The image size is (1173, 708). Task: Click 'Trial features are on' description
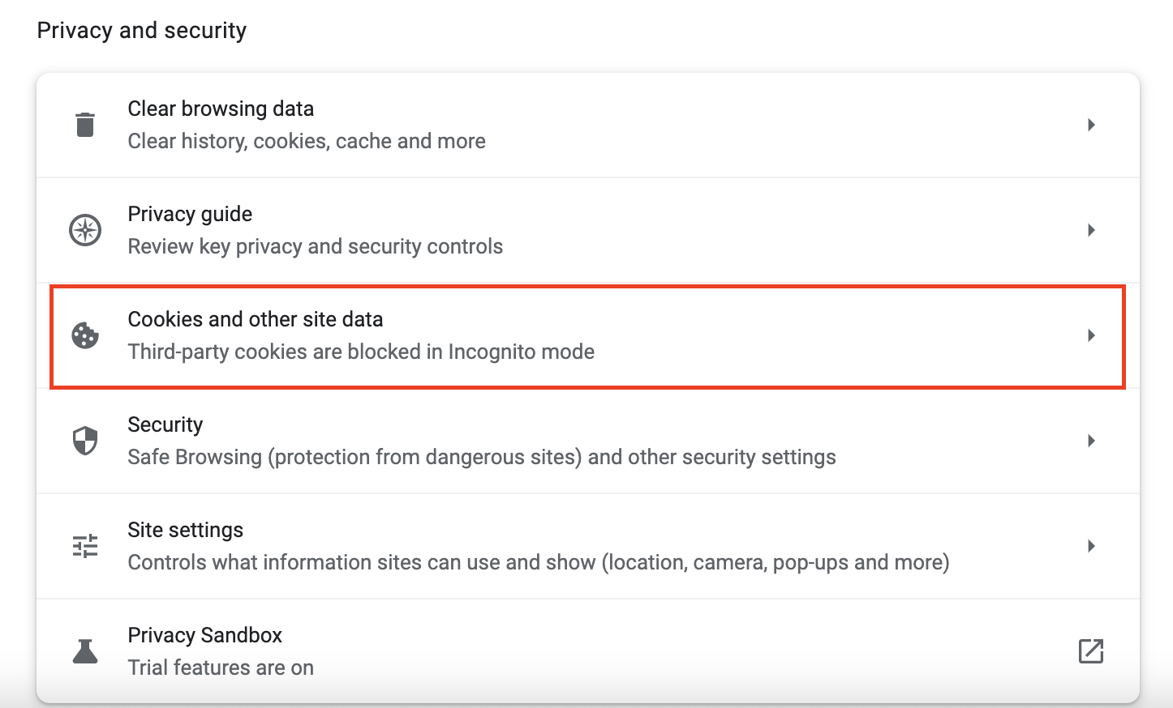pos(221,667)
